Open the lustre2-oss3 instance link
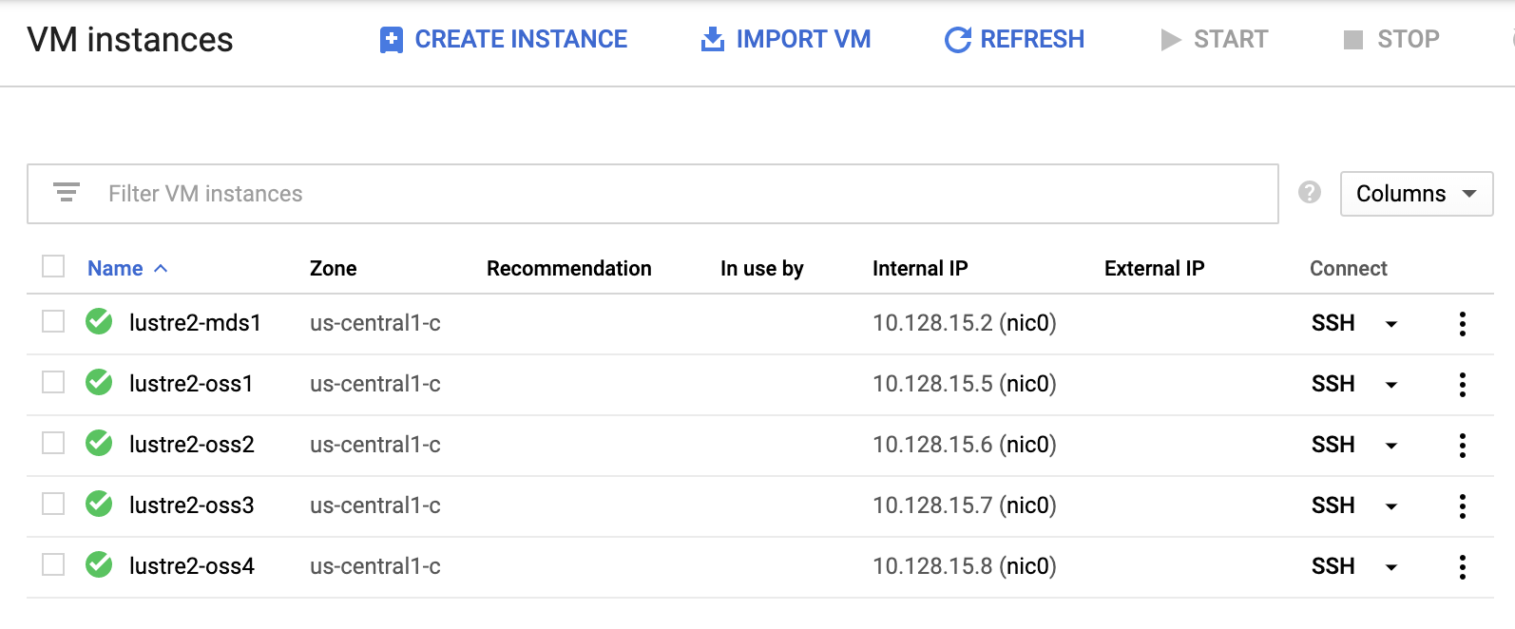Image resolution: width=1515 pixels, height=629 pixels. [192, 505]
